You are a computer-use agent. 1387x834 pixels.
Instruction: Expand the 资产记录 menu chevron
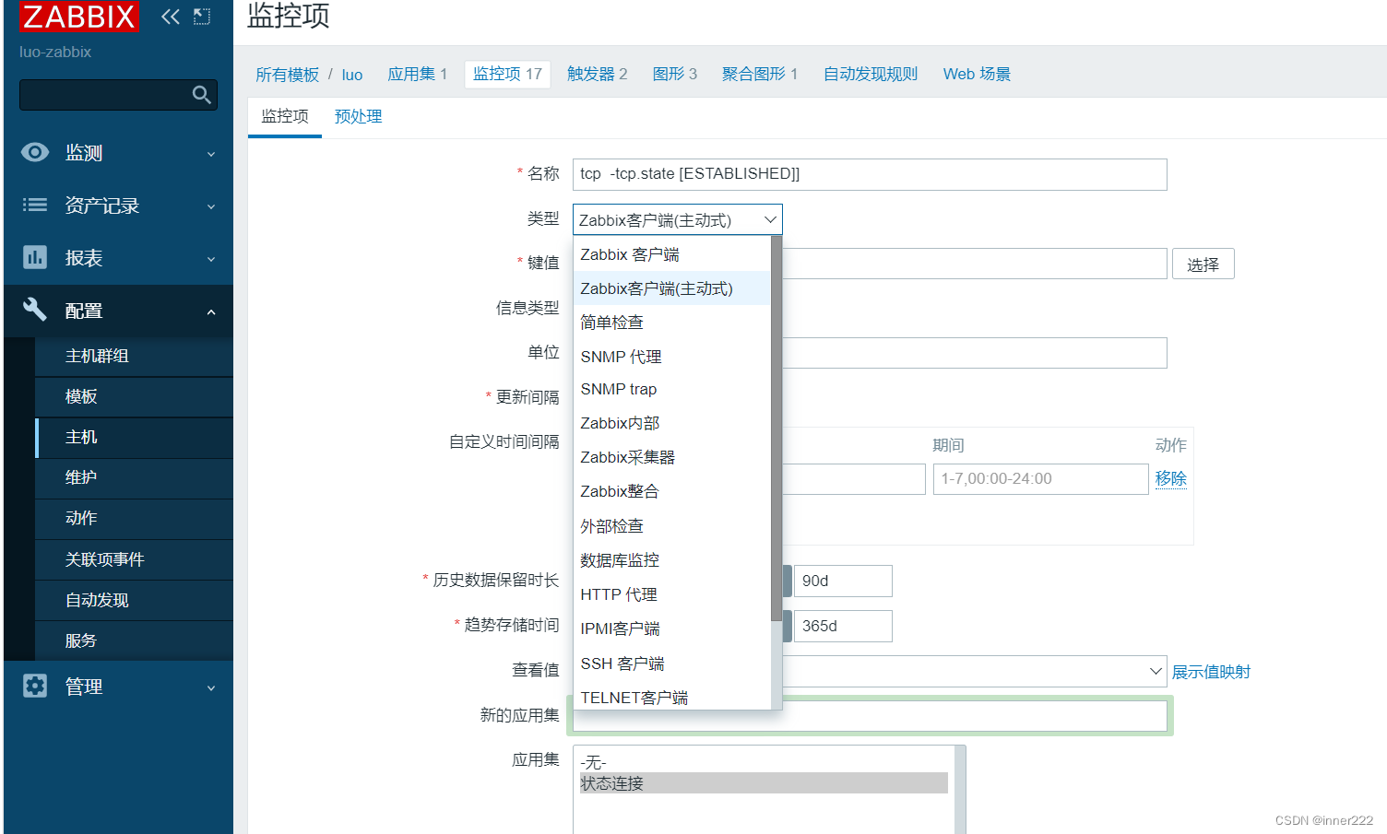point(211,206)
